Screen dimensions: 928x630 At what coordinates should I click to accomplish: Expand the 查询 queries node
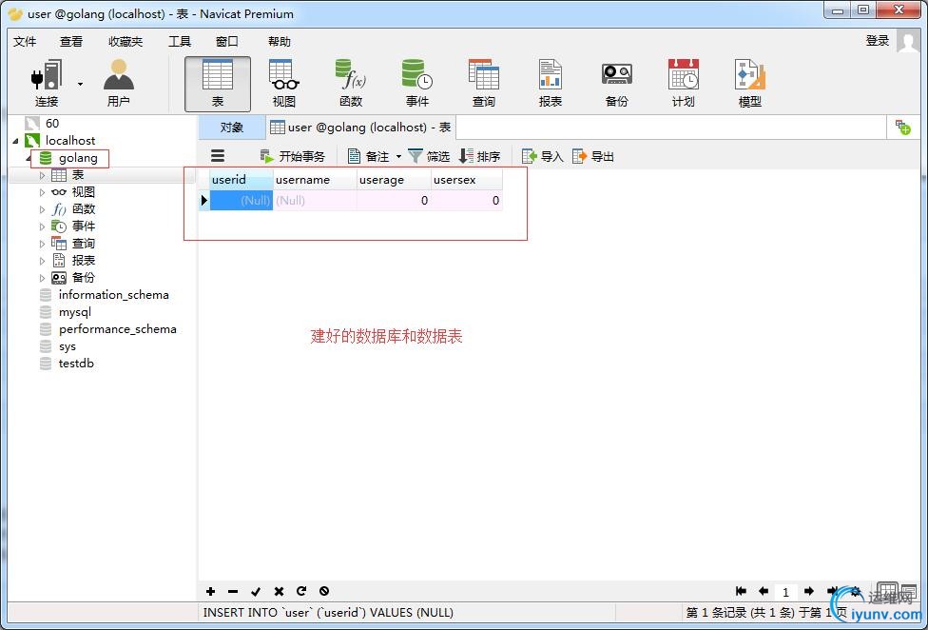(42, 244)
